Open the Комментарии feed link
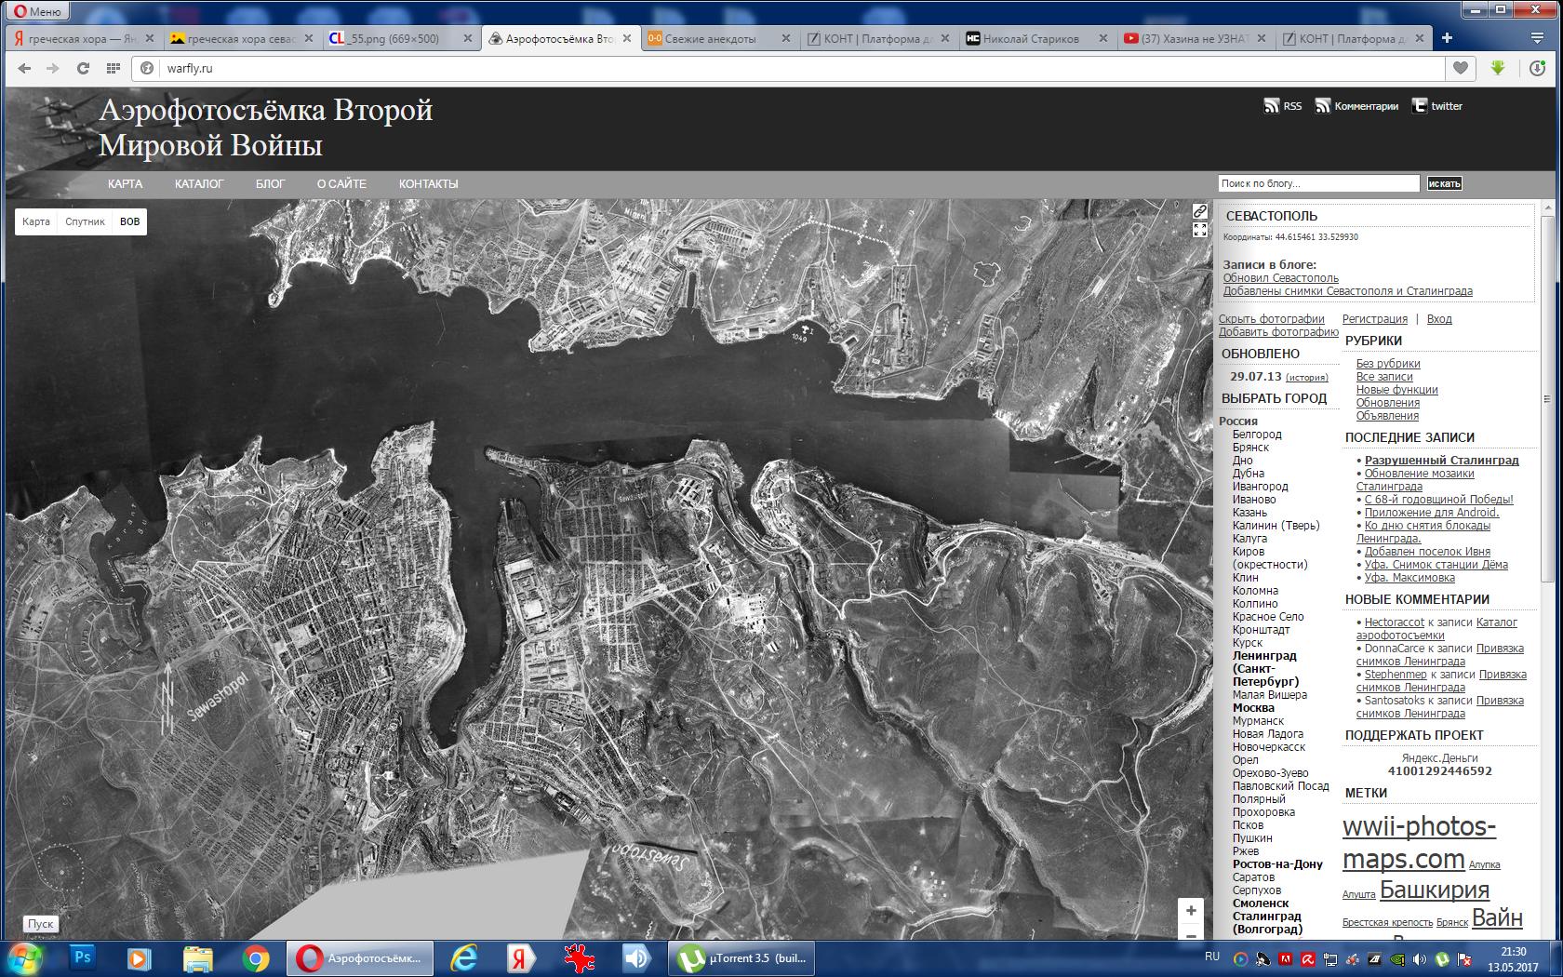1563x977 pixels. tap(1356, 106)
